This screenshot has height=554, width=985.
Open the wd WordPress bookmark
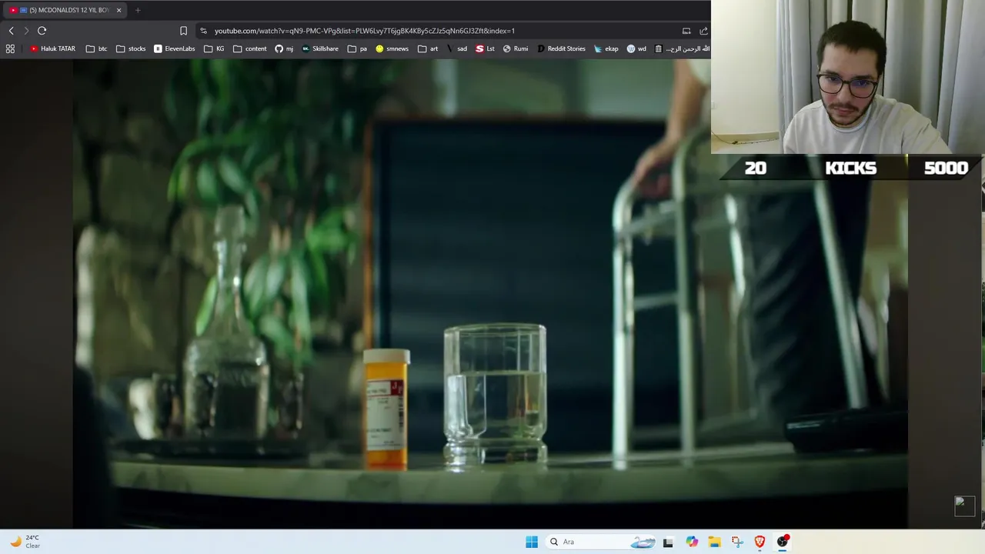(x=636, y=48)
